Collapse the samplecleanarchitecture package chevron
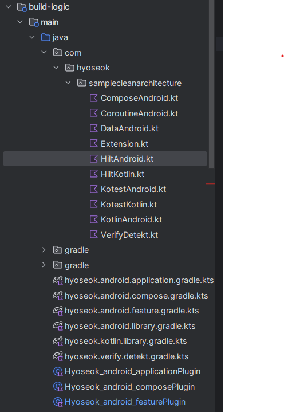This screenshot has width=284, height=412. click(x=68, y=83)
